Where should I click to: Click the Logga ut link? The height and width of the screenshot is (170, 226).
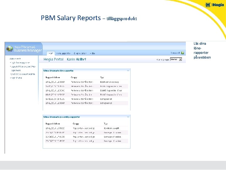pyautogui.click(x=175, y=53)
